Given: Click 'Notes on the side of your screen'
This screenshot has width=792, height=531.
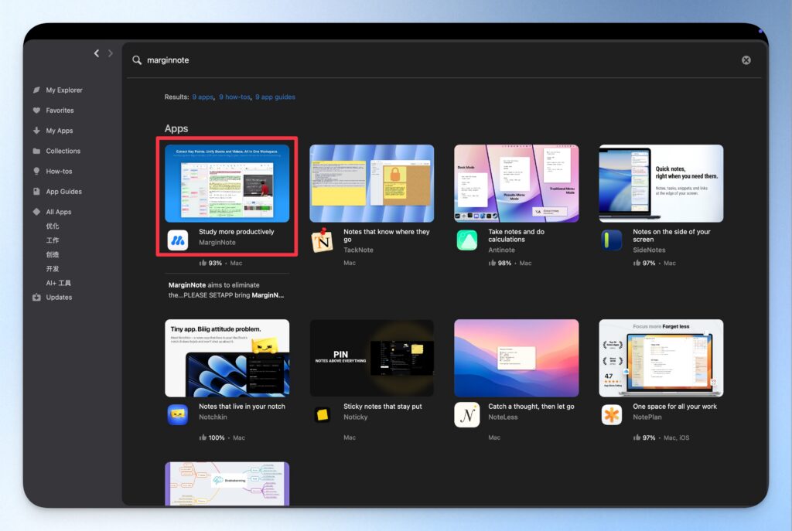Looking at the screenshot, I should point(671,236).
